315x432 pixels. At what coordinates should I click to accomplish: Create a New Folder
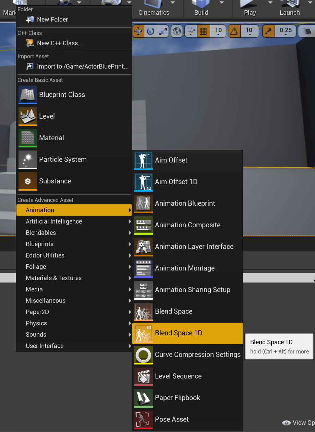(74, 20)
